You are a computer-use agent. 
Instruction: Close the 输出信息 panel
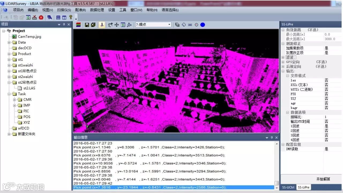click(x=277, y=138)
